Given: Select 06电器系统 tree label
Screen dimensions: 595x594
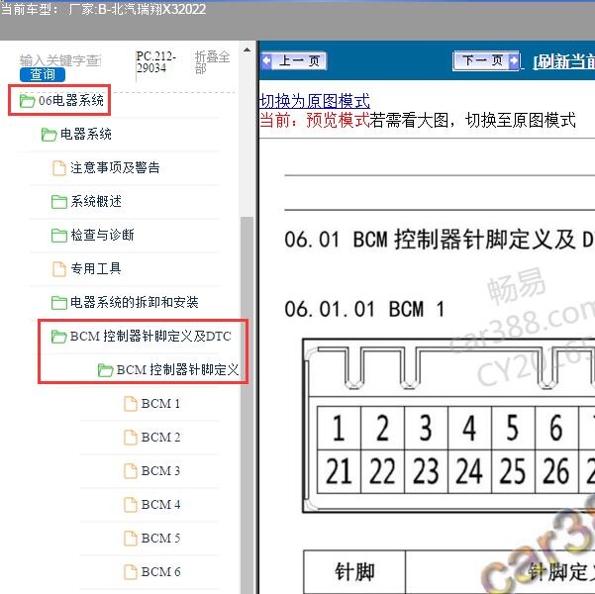Looking at the screenshot, I should (71, 101).
